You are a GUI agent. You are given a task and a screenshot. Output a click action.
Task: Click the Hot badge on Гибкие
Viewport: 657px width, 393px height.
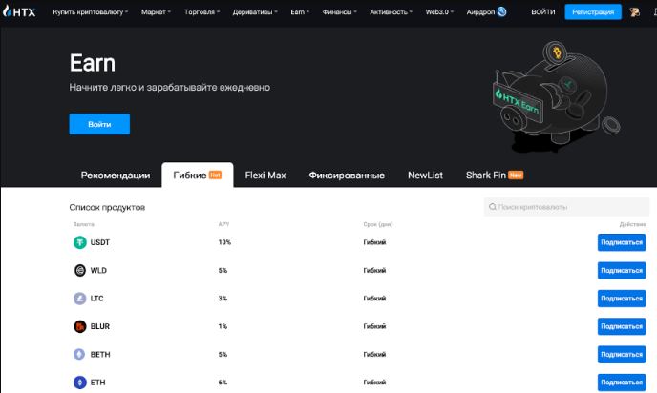point(215,175)
